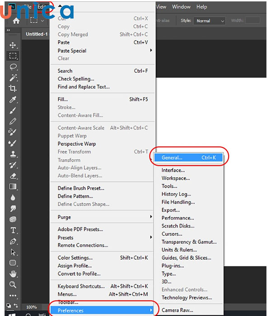The height and width of the screenshot is (316, 271).
Task: Select the Type tool
Action: 13,230
